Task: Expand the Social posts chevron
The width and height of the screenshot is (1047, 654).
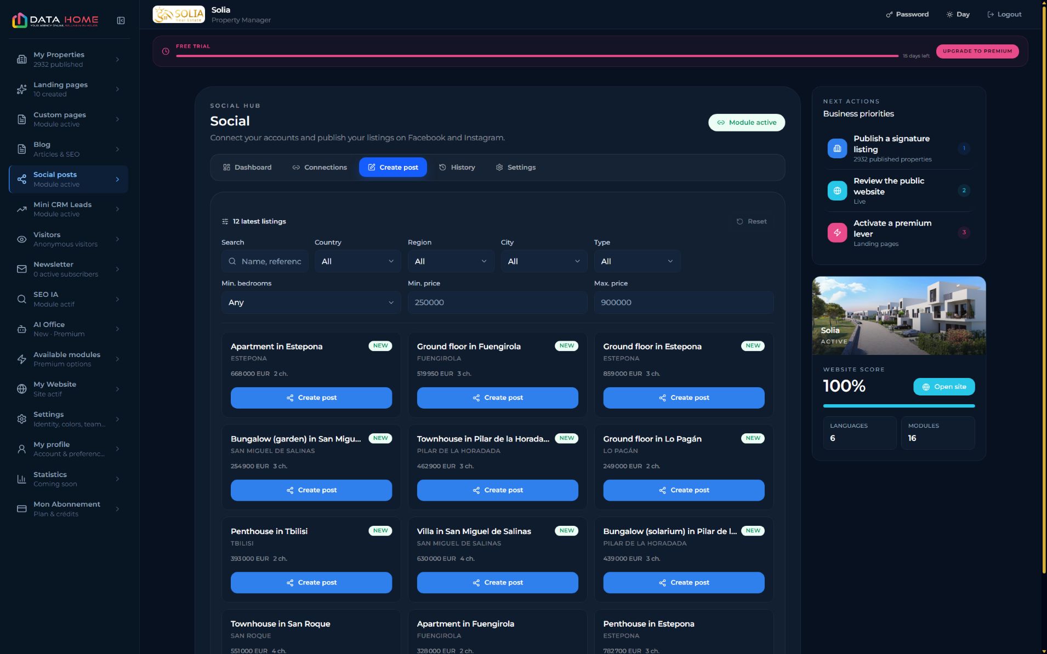Action: coord(117,179)
